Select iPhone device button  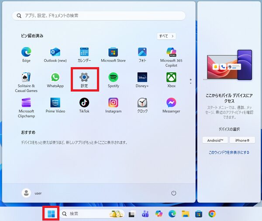[x=242, y=140]
